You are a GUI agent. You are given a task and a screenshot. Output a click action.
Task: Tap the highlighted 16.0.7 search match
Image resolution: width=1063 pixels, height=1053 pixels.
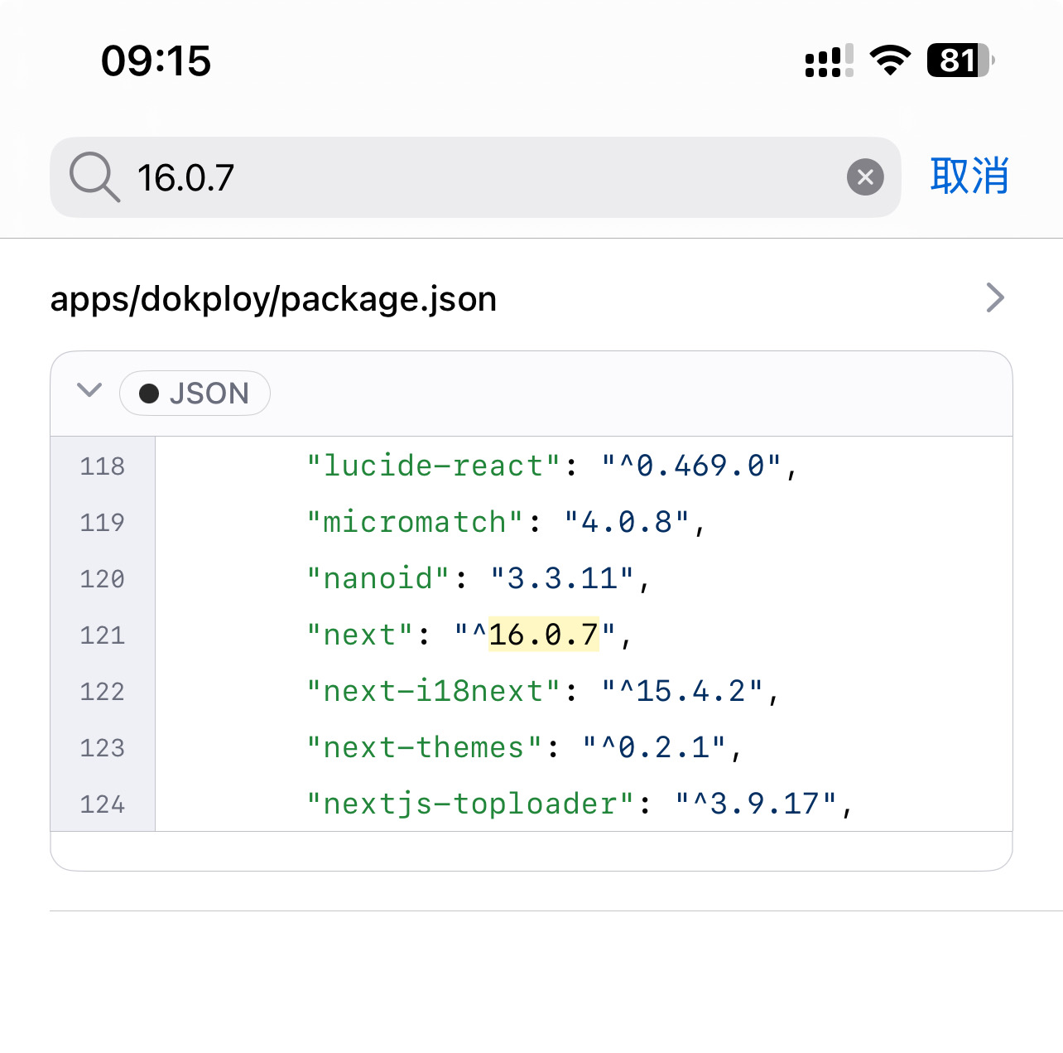(543, 635)
